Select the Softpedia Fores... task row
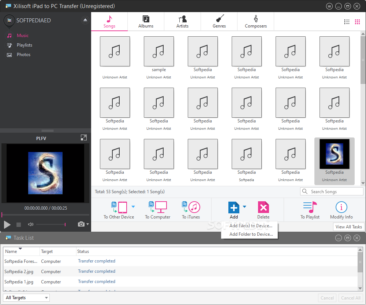The image size is (366, 305). tap(180, 261)
